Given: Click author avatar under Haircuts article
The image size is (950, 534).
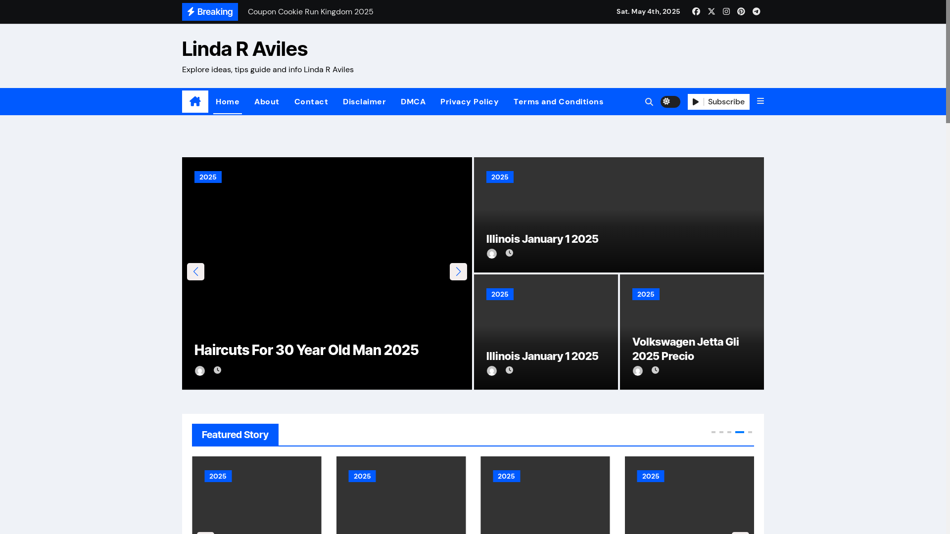Looking at the screenshot, I should (200, 371).
